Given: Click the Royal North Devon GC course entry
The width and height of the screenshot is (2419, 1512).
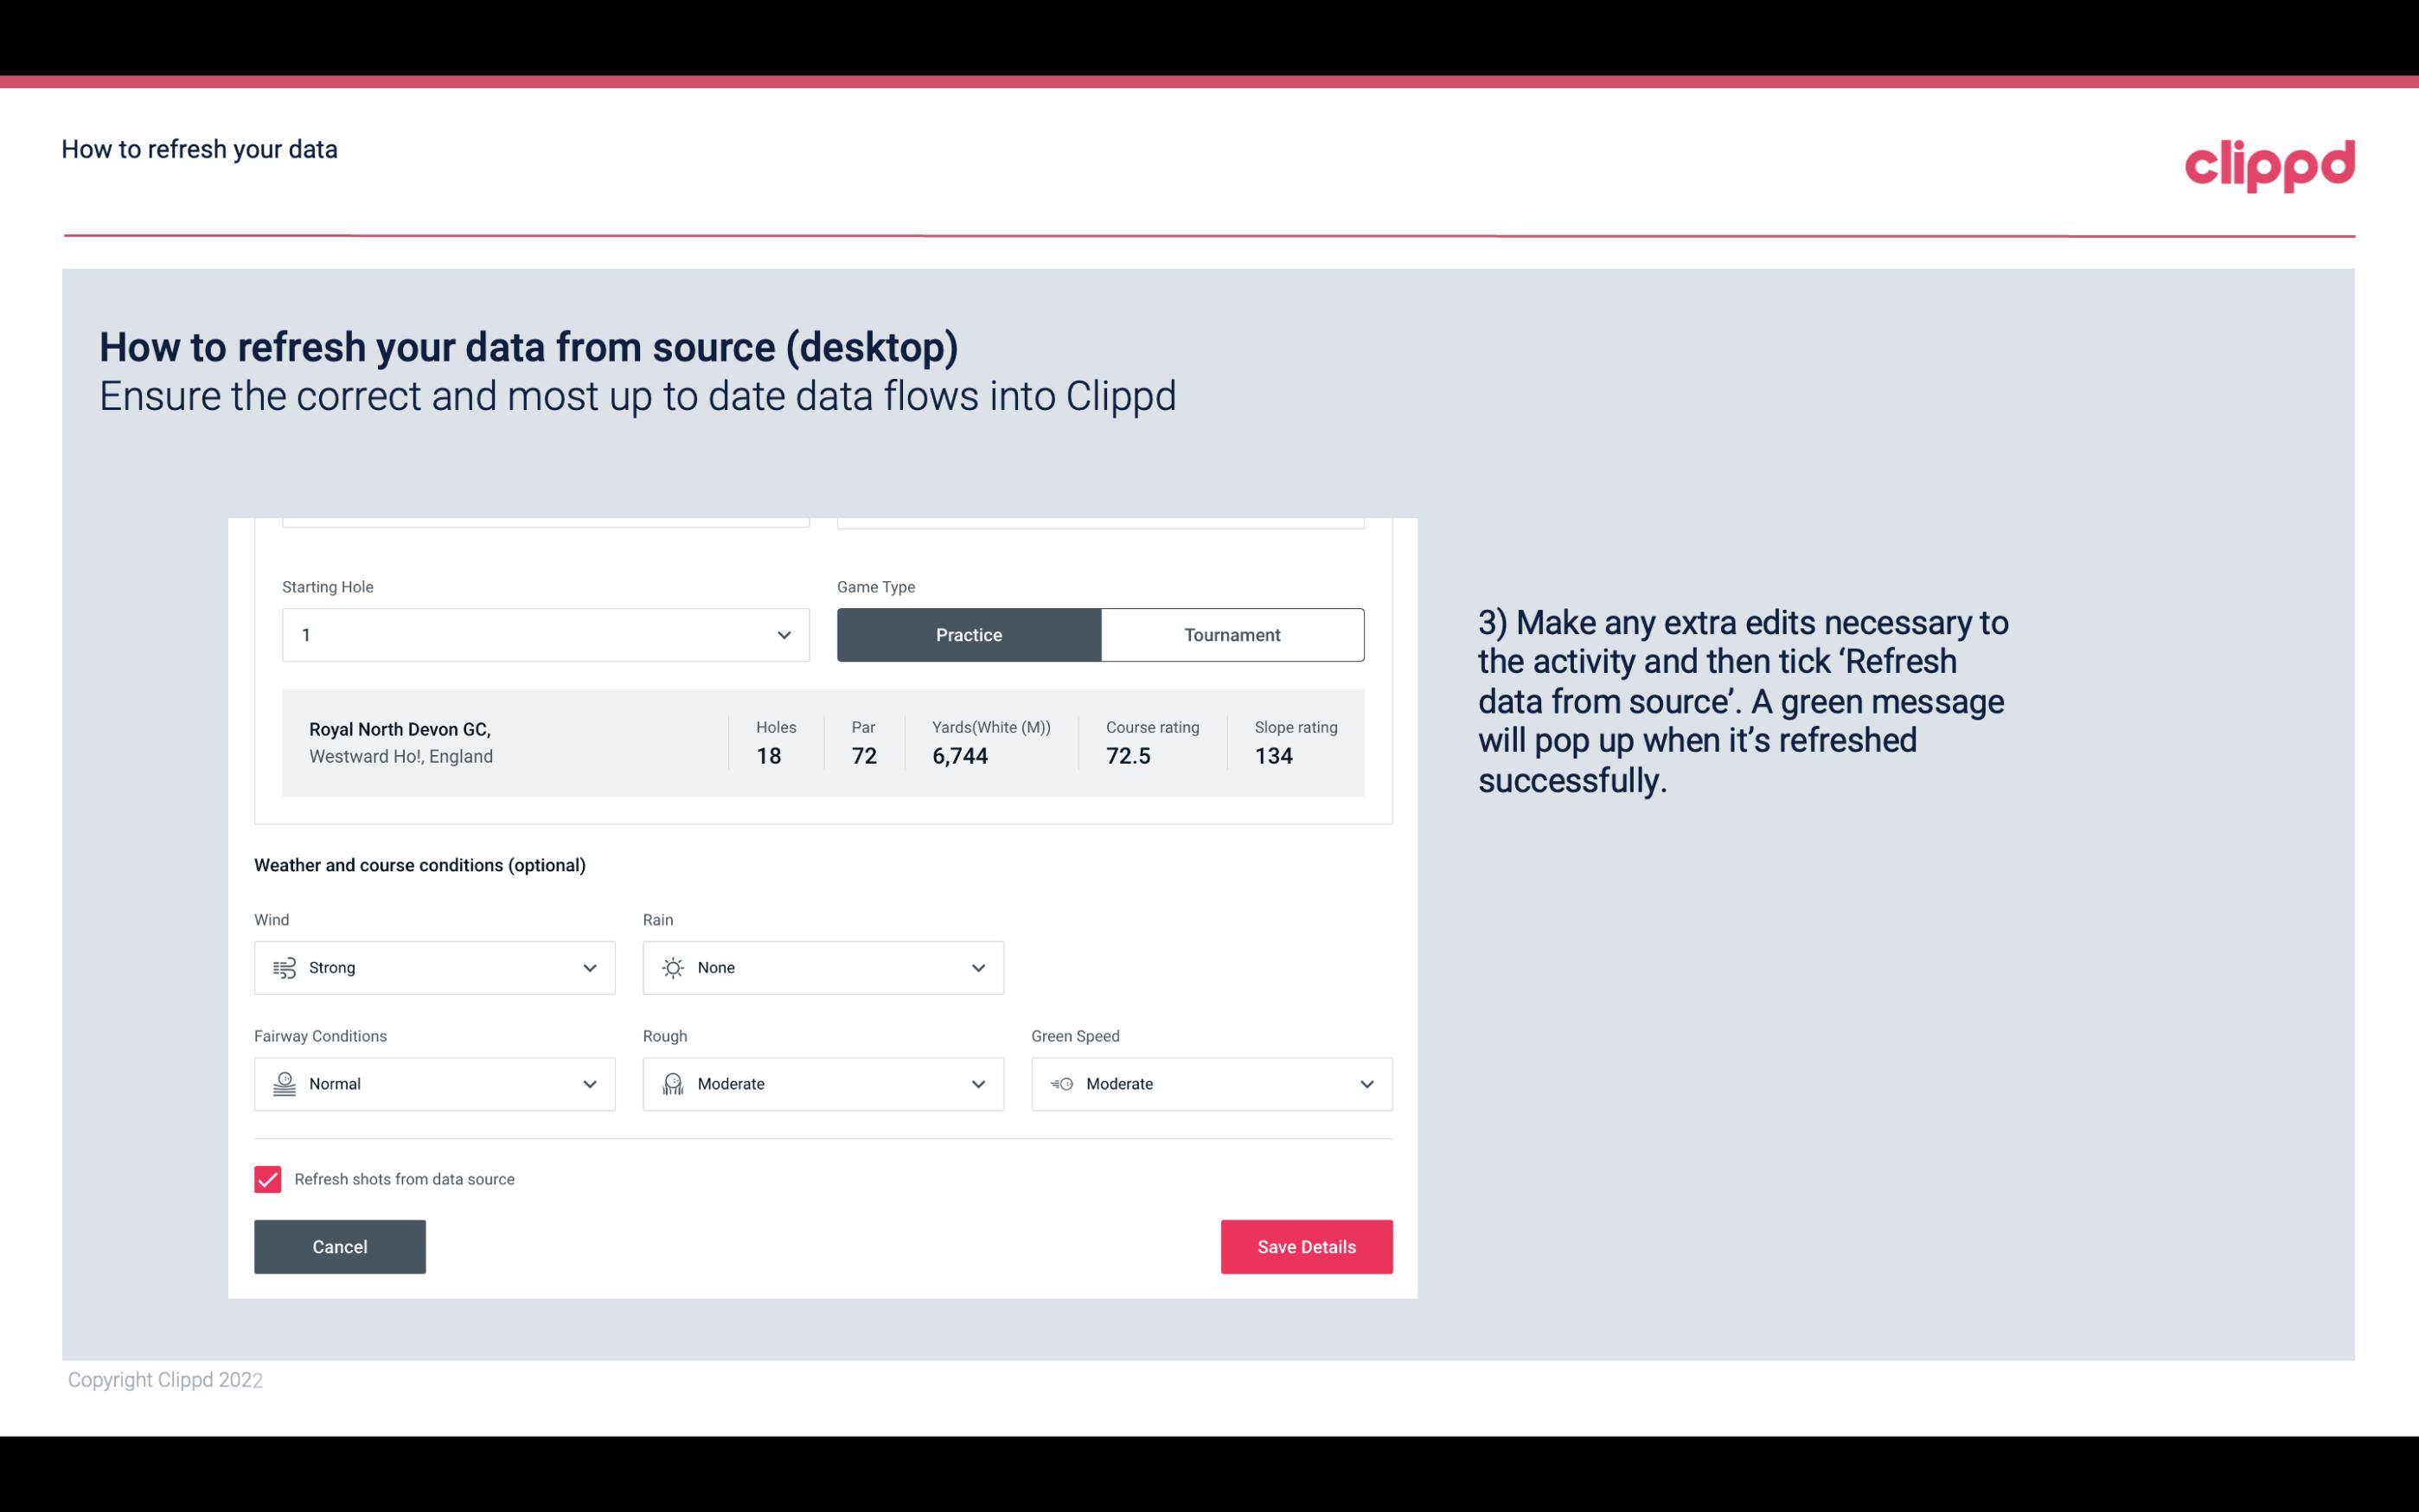Looking at the screenshot, I should pos(822,742).
